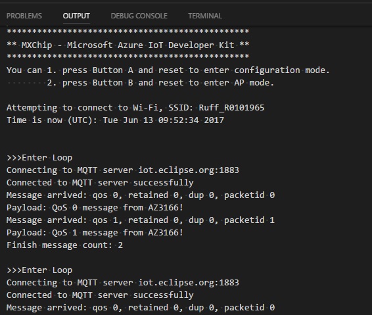The width and height of the screenshot is (372, 315).
Task: Click the Wi-Fi SSID Ruff_R0101965 line
Action: (135, 108)
